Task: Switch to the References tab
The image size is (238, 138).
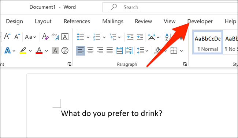Action: click(77, 21)
